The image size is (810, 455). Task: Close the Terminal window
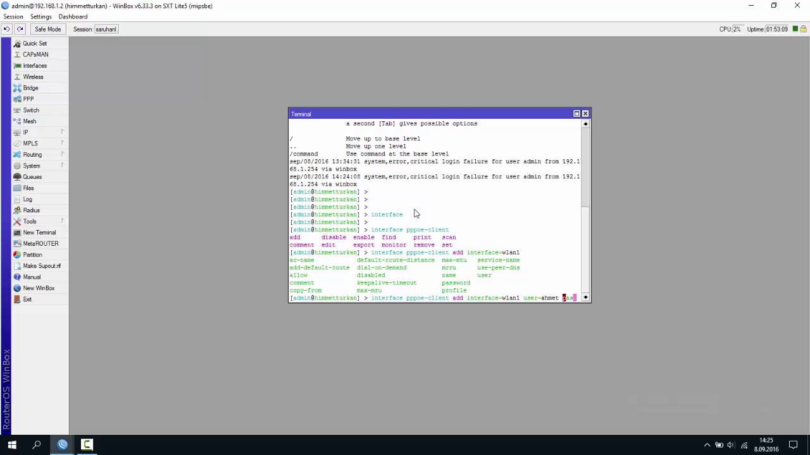[585, 114]
